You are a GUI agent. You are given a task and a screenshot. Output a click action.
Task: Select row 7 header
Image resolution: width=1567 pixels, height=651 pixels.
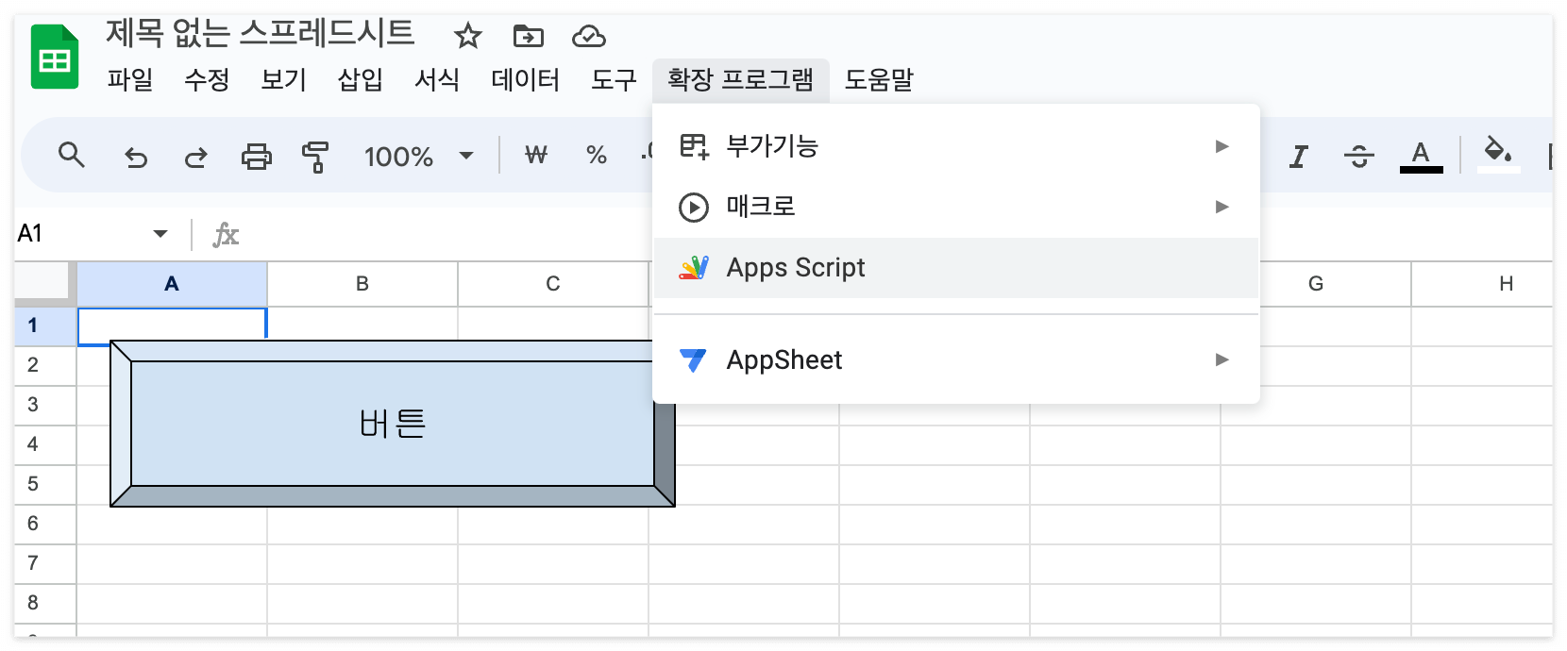click(x=45, y=563)
